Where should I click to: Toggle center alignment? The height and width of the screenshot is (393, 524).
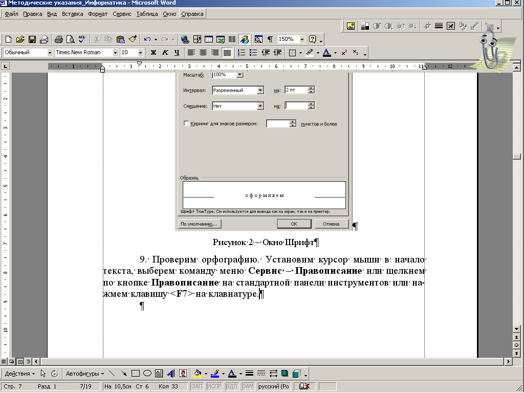pyautogui.click(x=203, y=53)
